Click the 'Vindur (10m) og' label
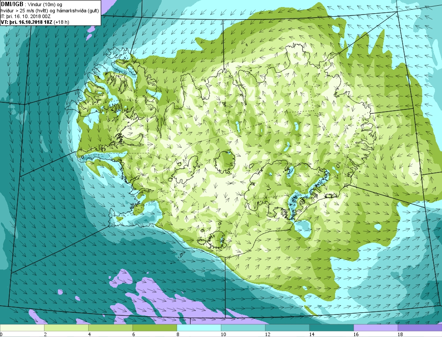This screenshot has width=442, height=337. pos(46,4)
